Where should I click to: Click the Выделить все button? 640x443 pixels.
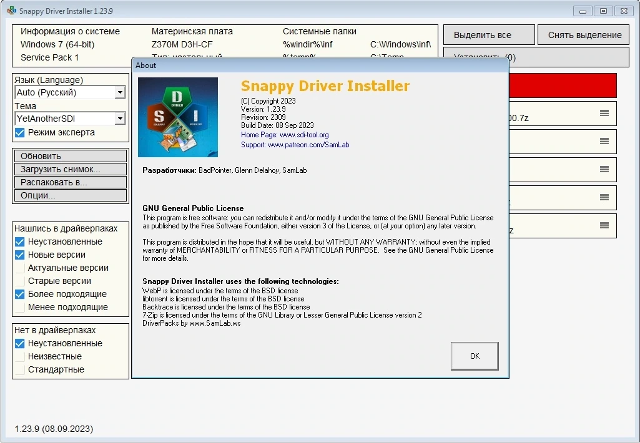[489, 35]
